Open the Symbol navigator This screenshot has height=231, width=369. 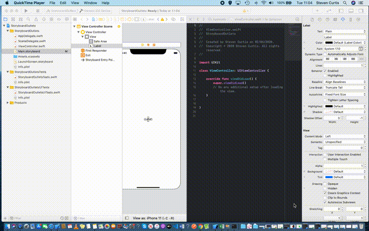pos(20,20)
